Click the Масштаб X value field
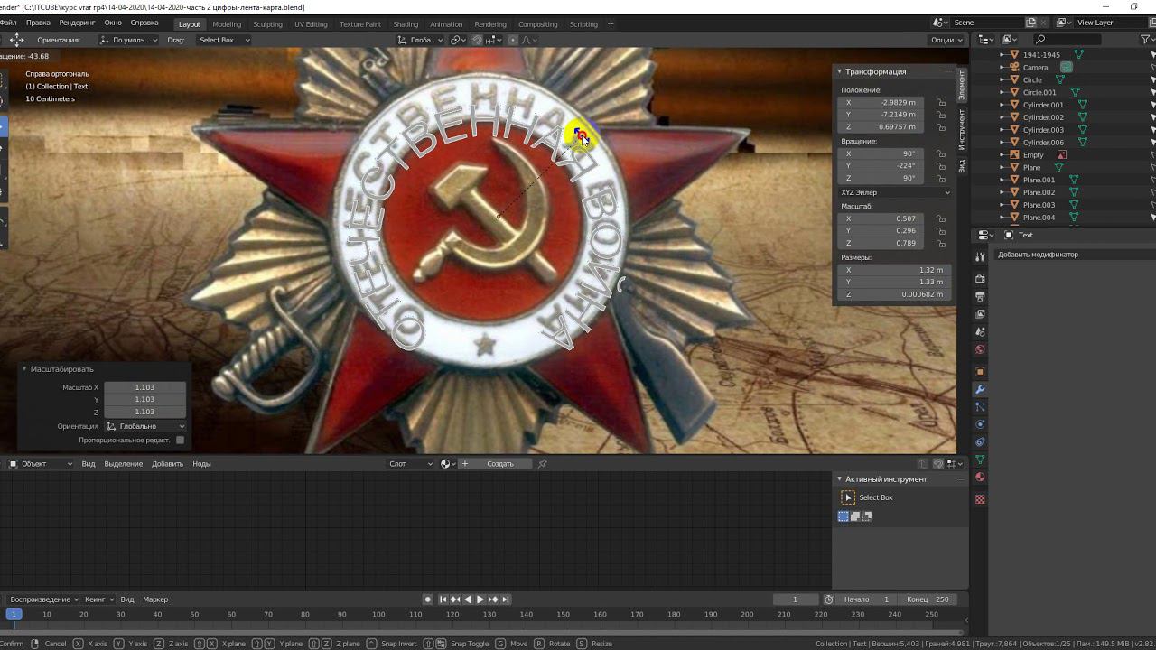Image resolution: width=1156 pixels, height=650 pixels. pyautogui.click(x=144, y=387)
